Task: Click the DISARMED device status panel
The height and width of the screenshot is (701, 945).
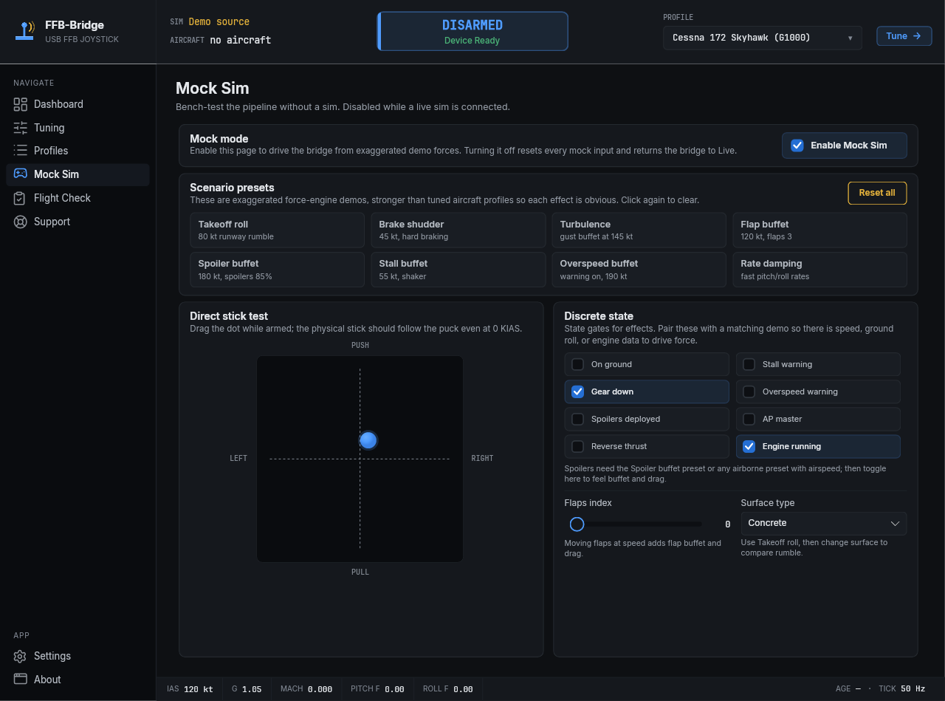Action: (472, 31)
